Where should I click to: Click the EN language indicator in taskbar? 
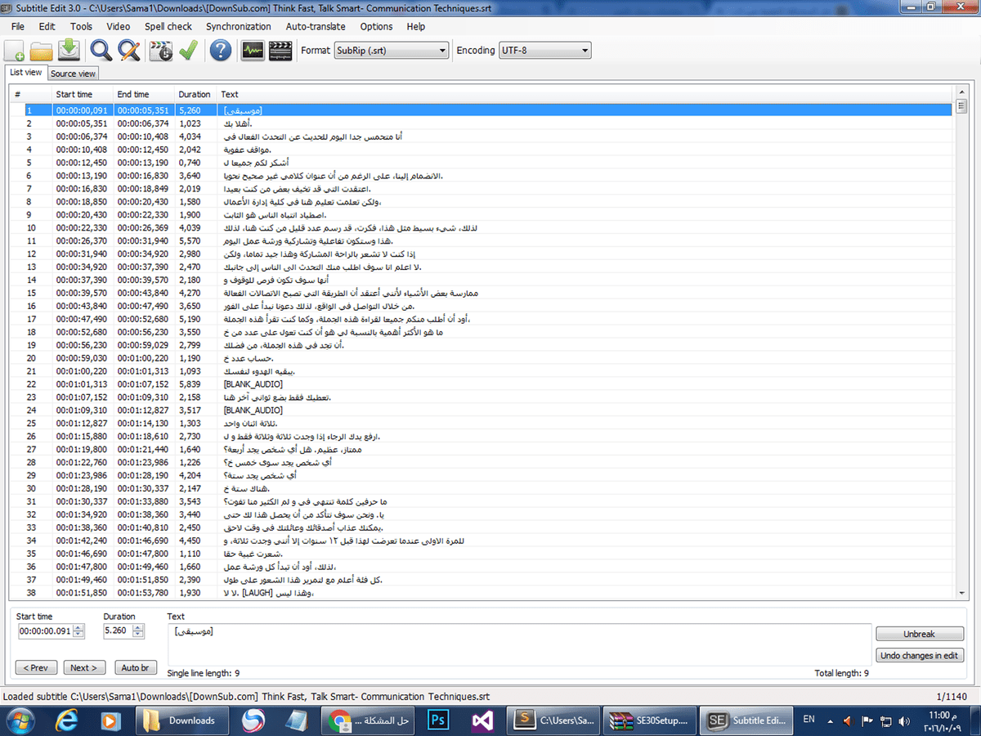pos(809,720)
